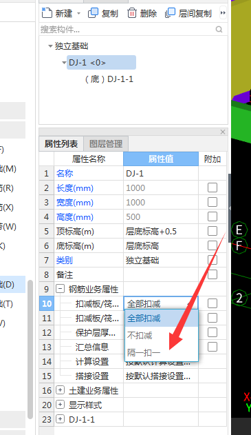Viewport: 251px width, 435px height.
Task: Click the 按默认搭接设置 value cell
Action: [161, 376]
